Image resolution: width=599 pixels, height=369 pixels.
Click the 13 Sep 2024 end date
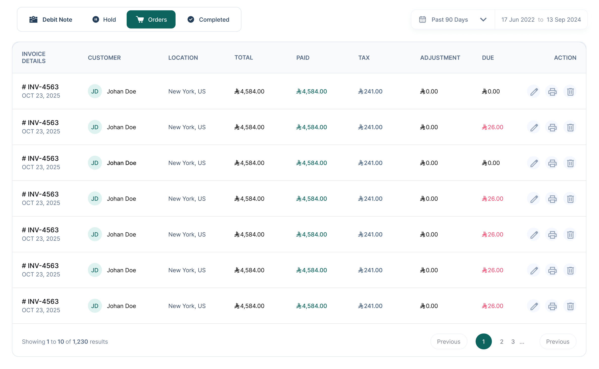[564, 19]
